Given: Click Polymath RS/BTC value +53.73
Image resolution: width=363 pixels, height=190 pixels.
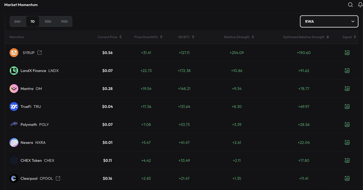Looking at the screenshot, I should click(184, 124).
